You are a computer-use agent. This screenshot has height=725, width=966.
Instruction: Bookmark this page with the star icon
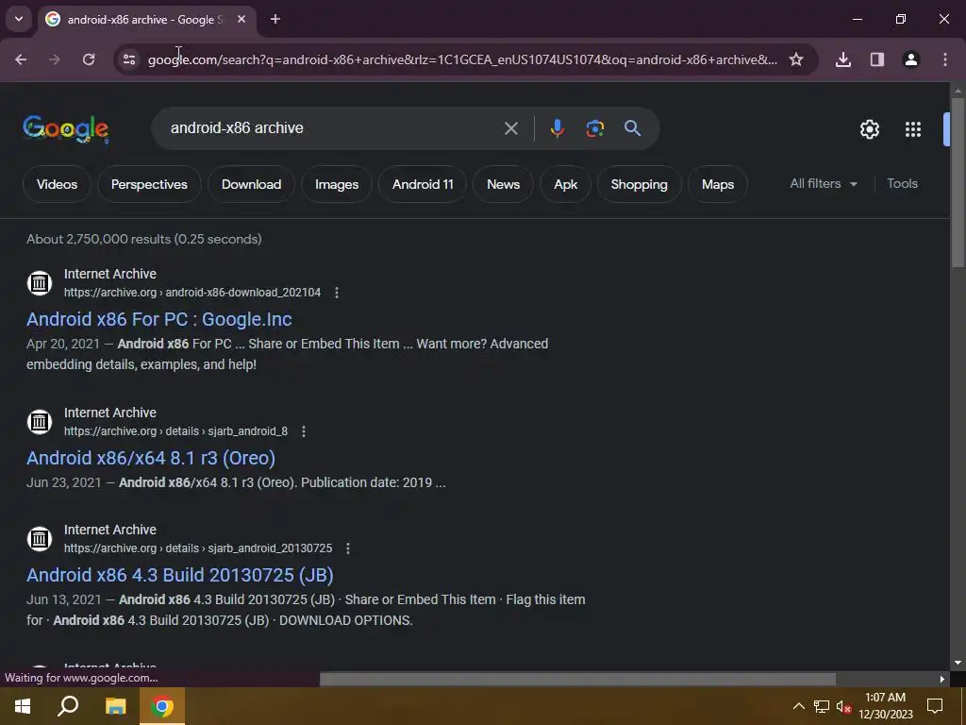[x=796, y=59]
